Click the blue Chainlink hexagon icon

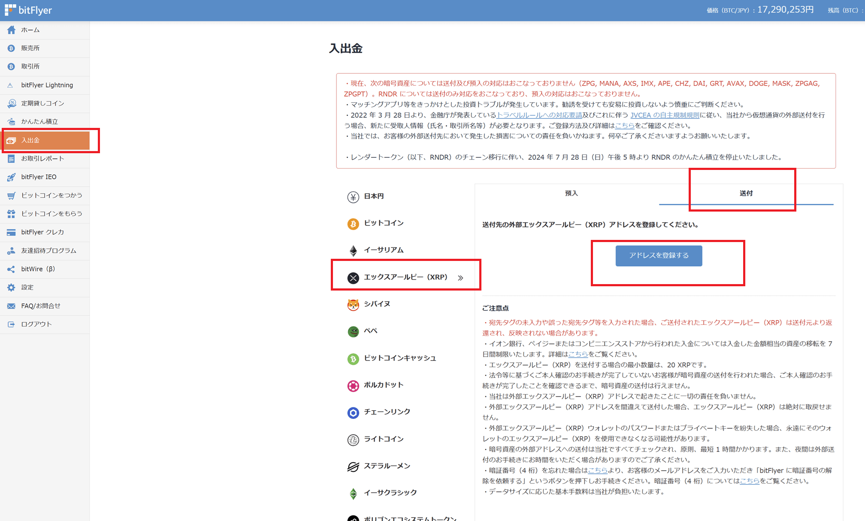coord(353,413)
